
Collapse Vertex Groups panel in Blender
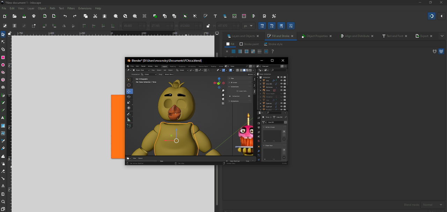coord(271,127)
